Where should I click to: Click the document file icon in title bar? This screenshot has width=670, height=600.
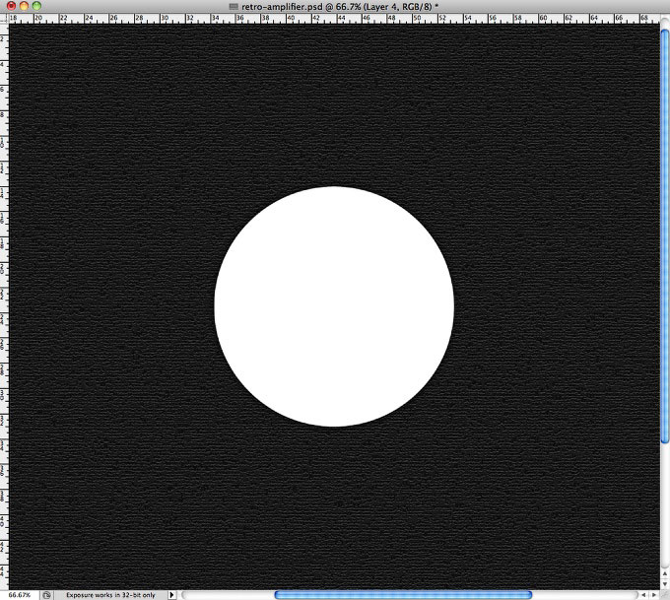tap(234, 7)
